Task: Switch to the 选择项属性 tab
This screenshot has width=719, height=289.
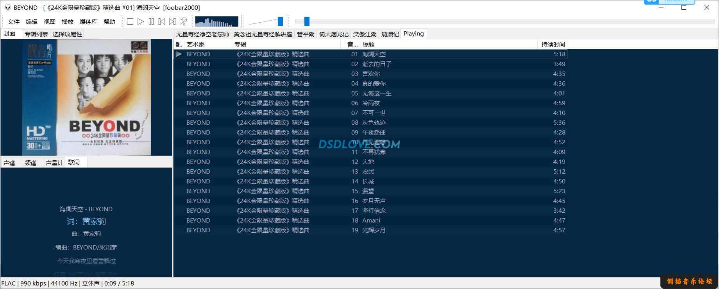Action: tap(67, 34)
